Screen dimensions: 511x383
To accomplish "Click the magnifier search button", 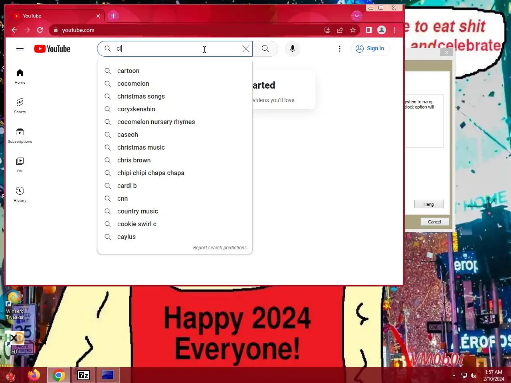I will point(265,49).
